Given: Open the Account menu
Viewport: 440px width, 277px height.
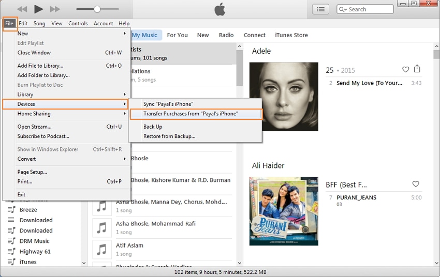Looking at the screenshot, I should pos(103,24).
